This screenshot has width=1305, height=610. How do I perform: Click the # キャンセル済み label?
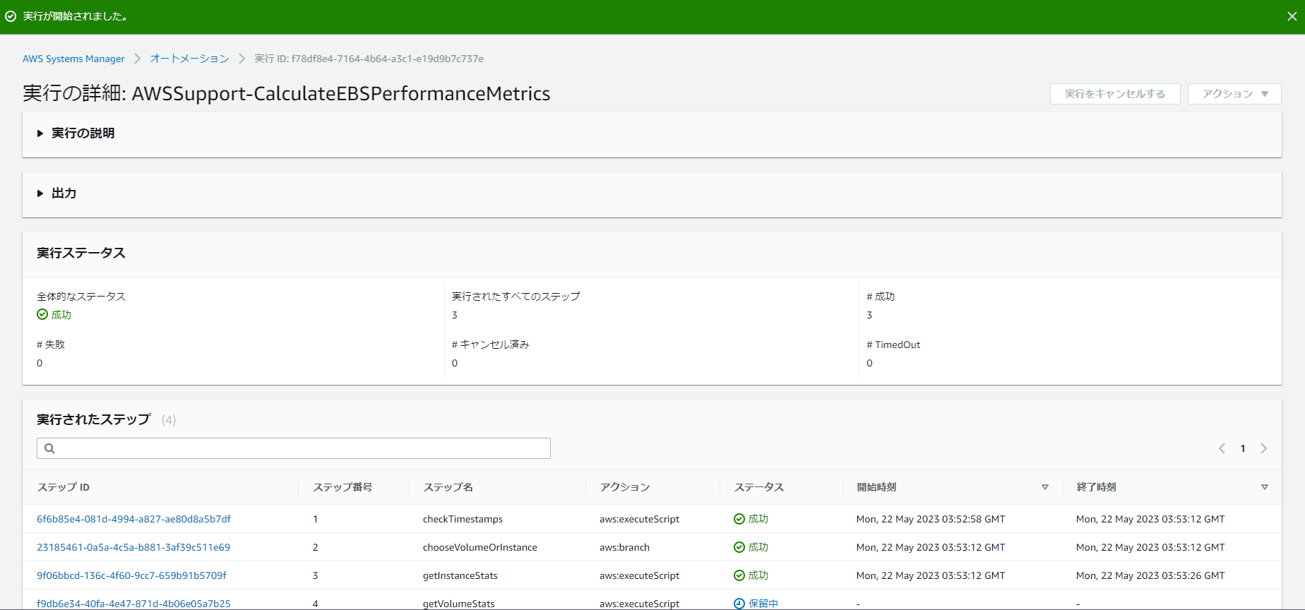(491, 345)
